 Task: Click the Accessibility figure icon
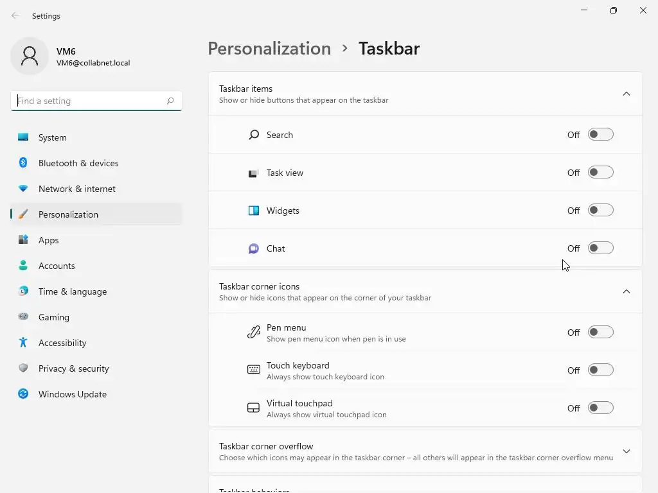click(x=23, y=343)
